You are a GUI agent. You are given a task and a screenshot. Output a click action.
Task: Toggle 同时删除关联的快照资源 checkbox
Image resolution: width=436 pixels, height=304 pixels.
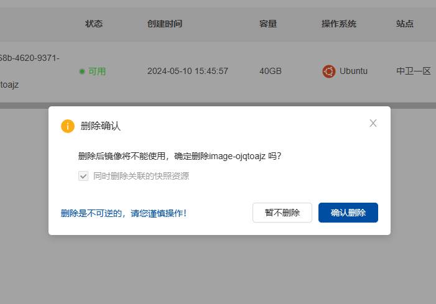(83, 176)
